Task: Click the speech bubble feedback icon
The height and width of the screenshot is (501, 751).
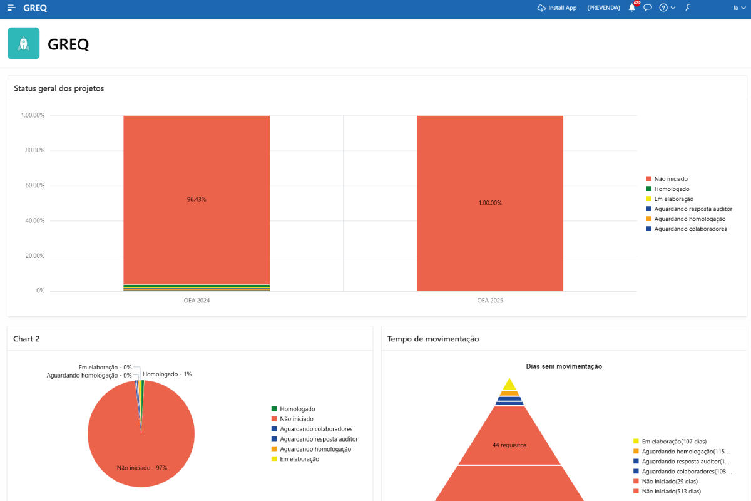Action: [x=648, y=8]
